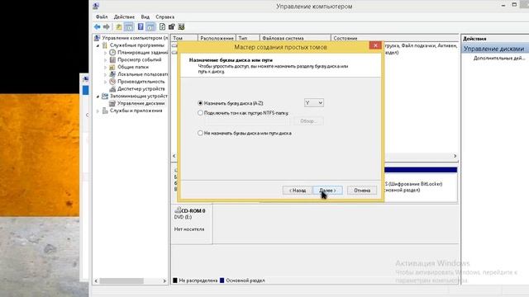Click the Computer Management title bar app icon
Image resolution: width=529 pixels, height=297 pixels.
96,6
